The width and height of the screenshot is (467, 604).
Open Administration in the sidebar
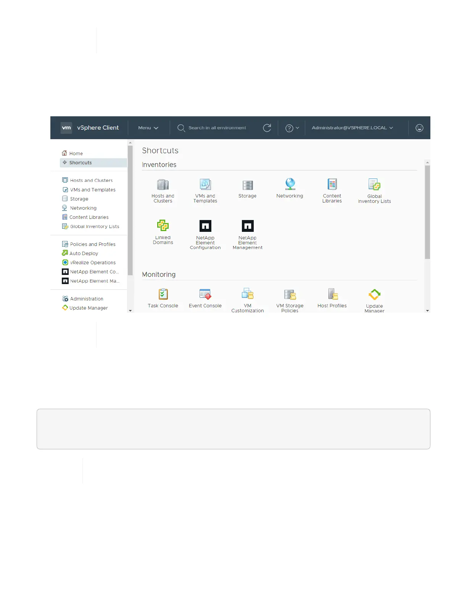83,299
